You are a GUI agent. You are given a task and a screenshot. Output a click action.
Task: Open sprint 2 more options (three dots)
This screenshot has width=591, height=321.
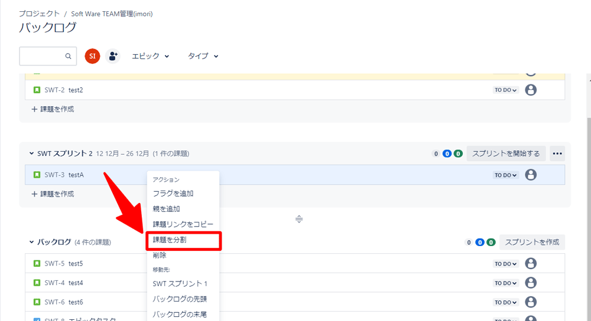557,153
